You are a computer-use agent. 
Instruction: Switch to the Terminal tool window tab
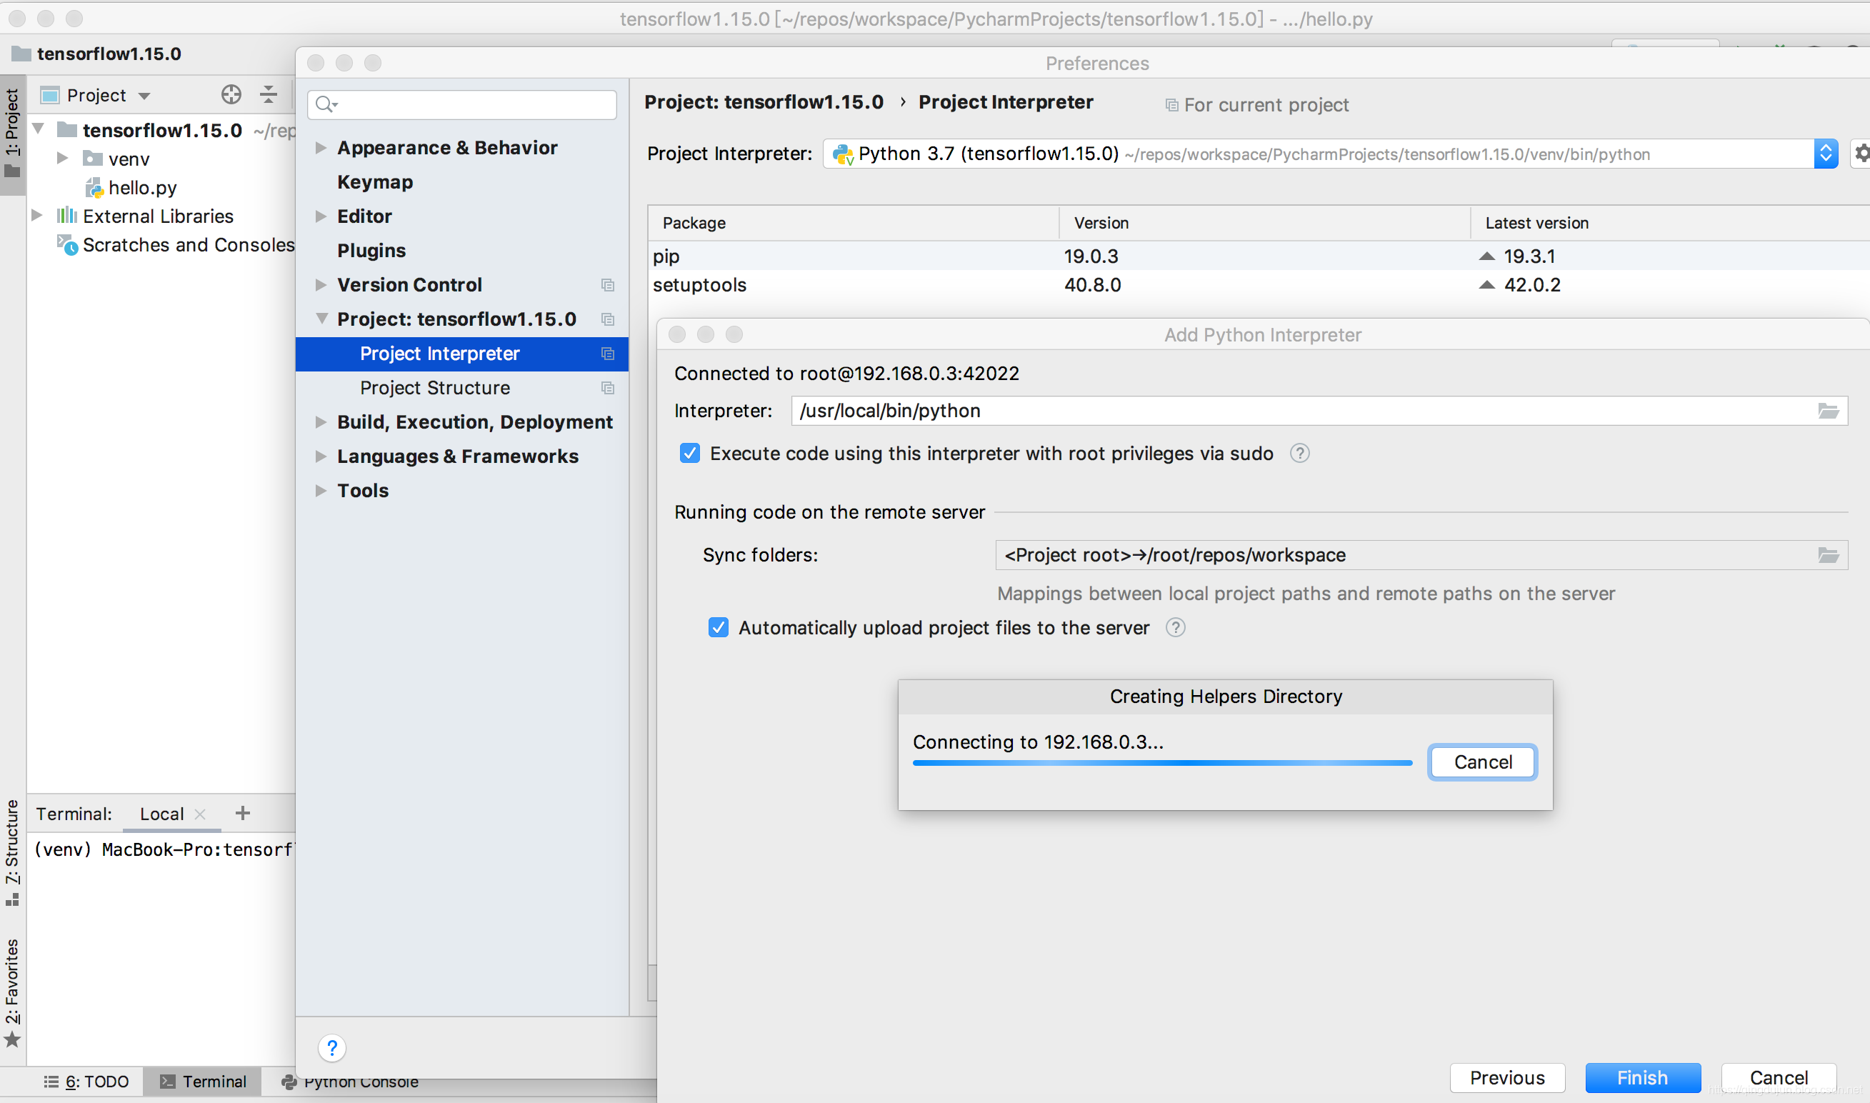pyautogui.click(x=203, y=1082)
